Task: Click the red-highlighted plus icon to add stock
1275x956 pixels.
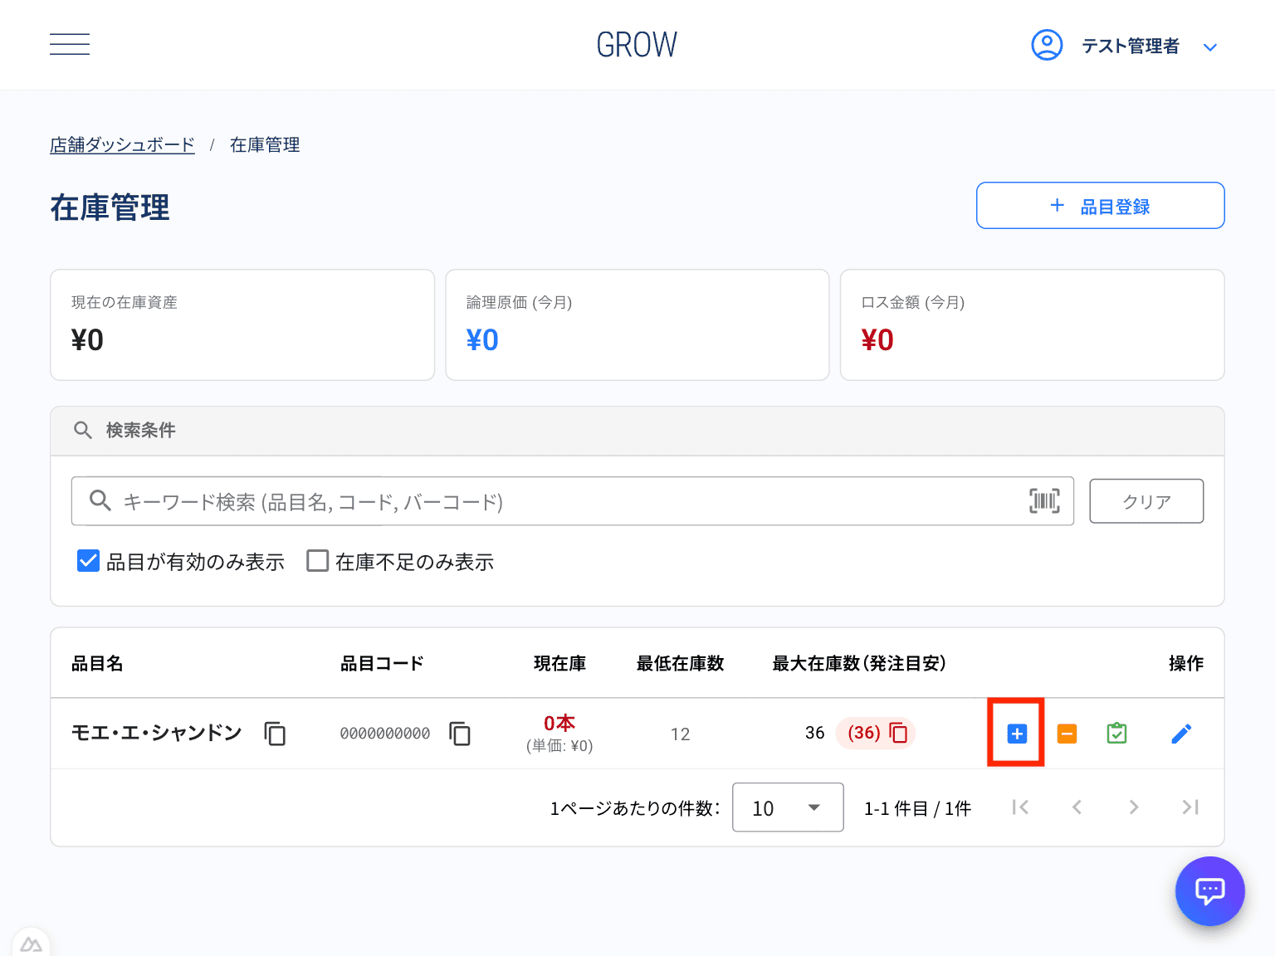Action: [x=1016, y=733]
